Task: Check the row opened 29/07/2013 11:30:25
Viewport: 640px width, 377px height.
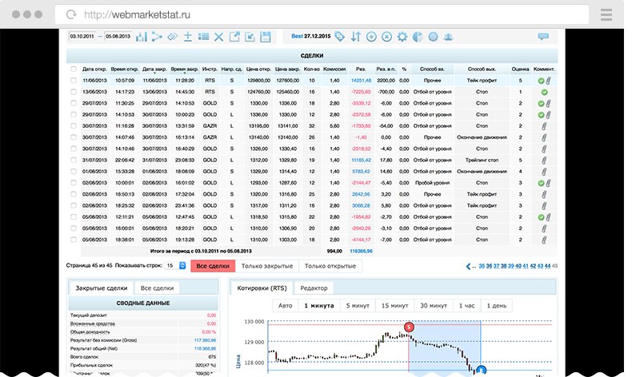Action: click(x=74, y=104)
